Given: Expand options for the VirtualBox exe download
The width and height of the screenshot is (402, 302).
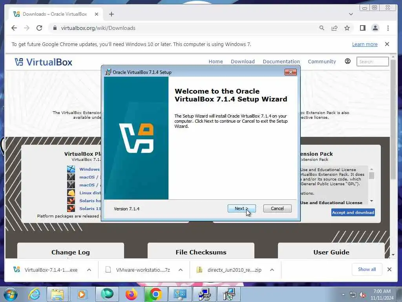Looking at the screenshot, I should point(89,270).
